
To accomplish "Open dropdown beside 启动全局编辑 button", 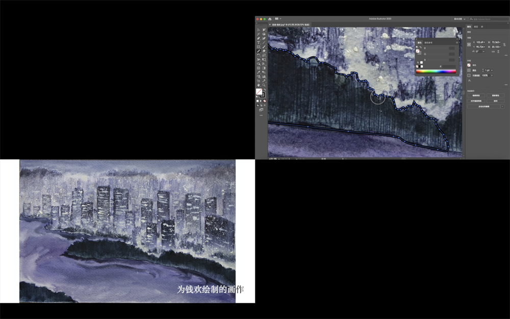I will point(502,107).
